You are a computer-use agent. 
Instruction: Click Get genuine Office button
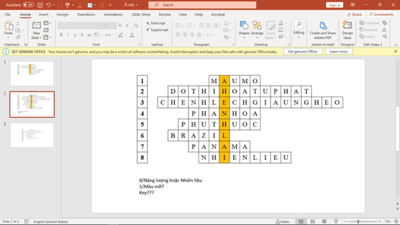coord(303,52)
